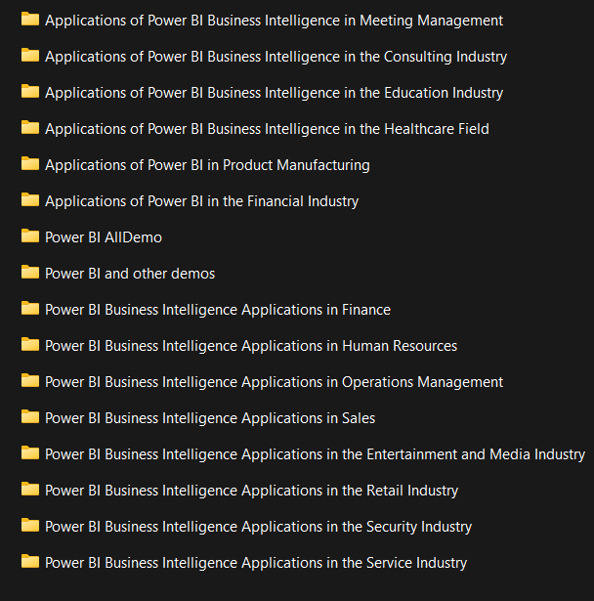Click folder icon next to Applications in Sales

(x=30, y=416)
